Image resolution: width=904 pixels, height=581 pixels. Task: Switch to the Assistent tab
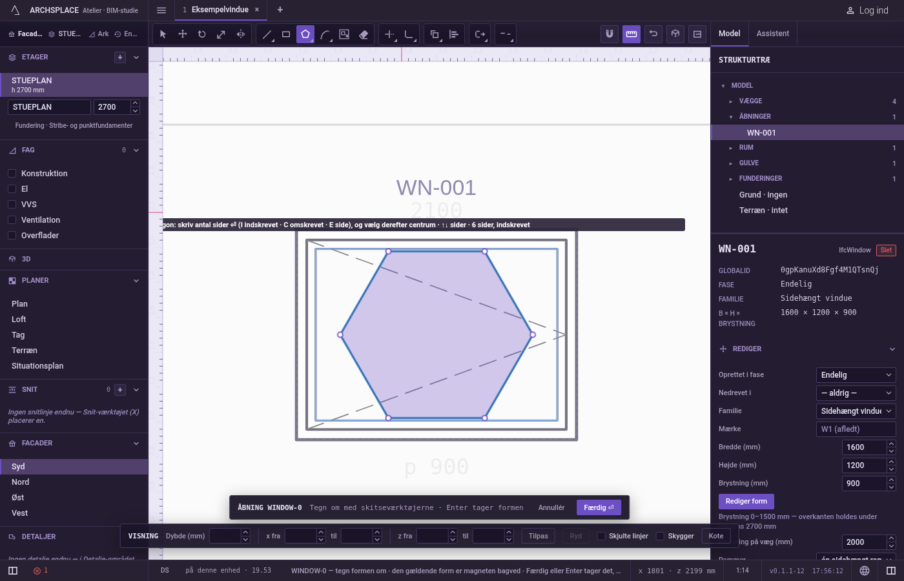(x=772, y=34)
